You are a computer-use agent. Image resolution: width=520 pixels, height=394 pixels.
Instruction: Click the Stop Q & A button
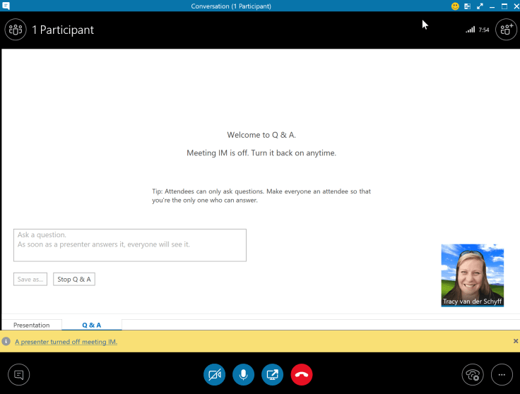[73, 279]
